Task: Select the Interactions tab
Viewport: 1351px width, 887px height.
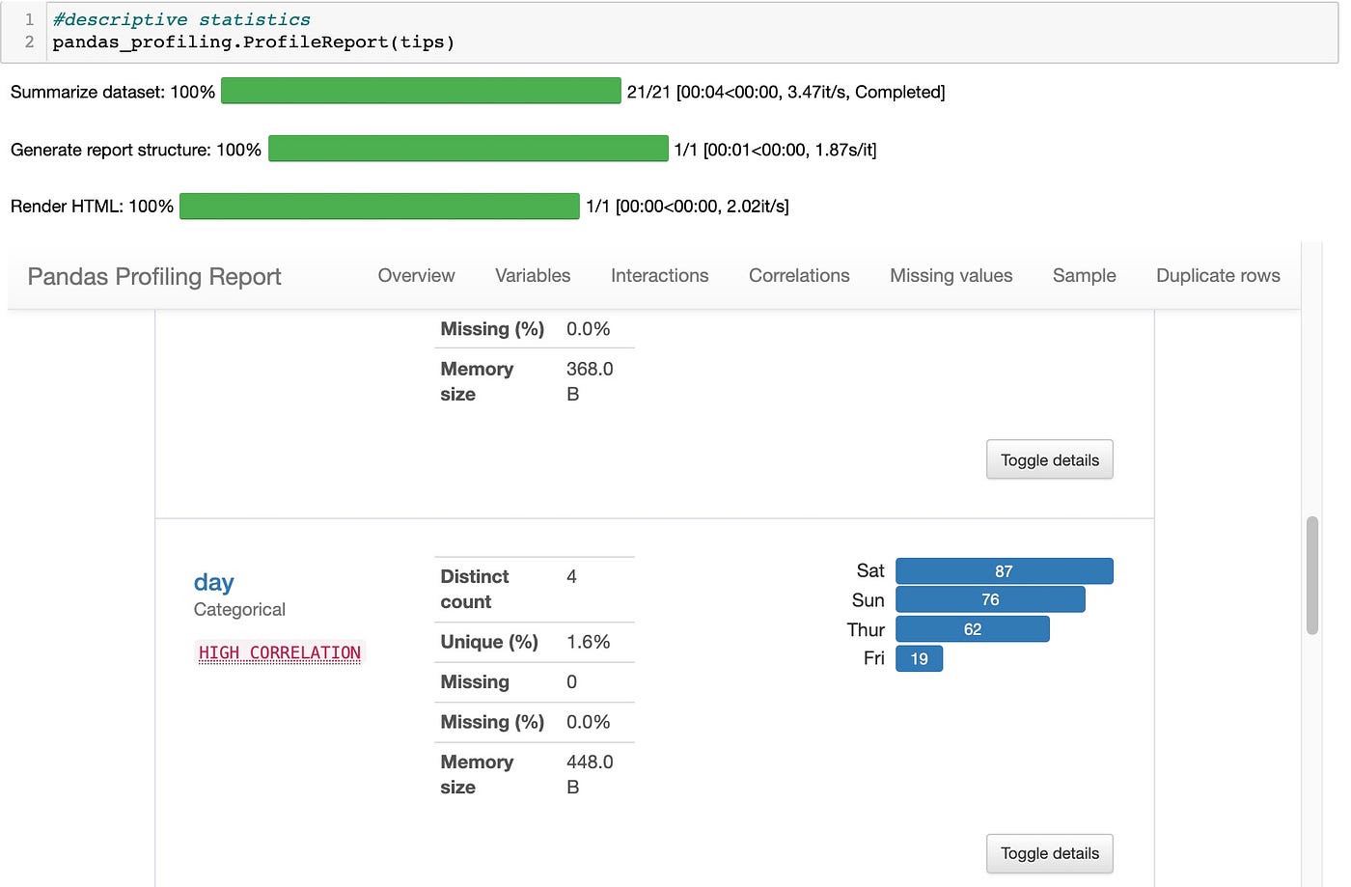Action: 659,276
